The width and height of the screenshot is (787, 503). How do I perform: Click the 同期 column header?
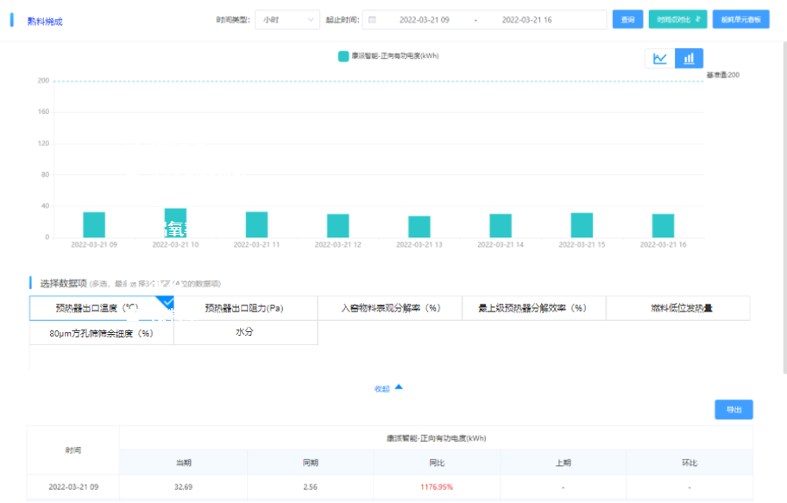pos(310,462)
